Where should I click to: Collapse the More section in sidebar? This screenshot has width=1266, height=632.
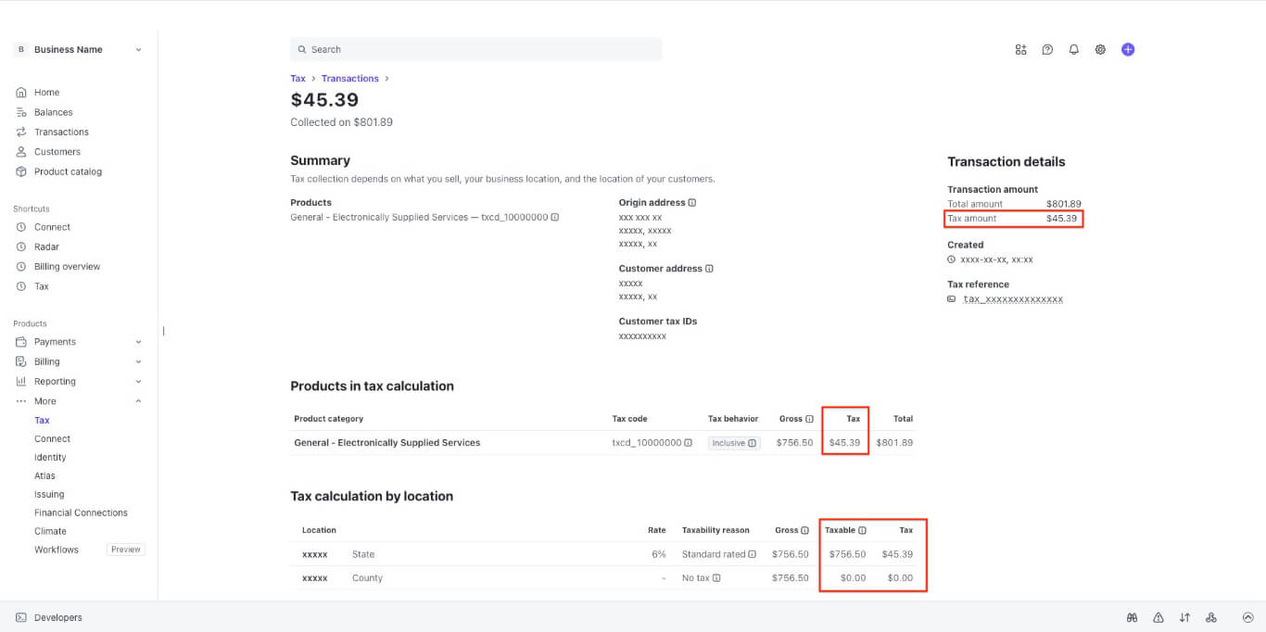[138, 401]
